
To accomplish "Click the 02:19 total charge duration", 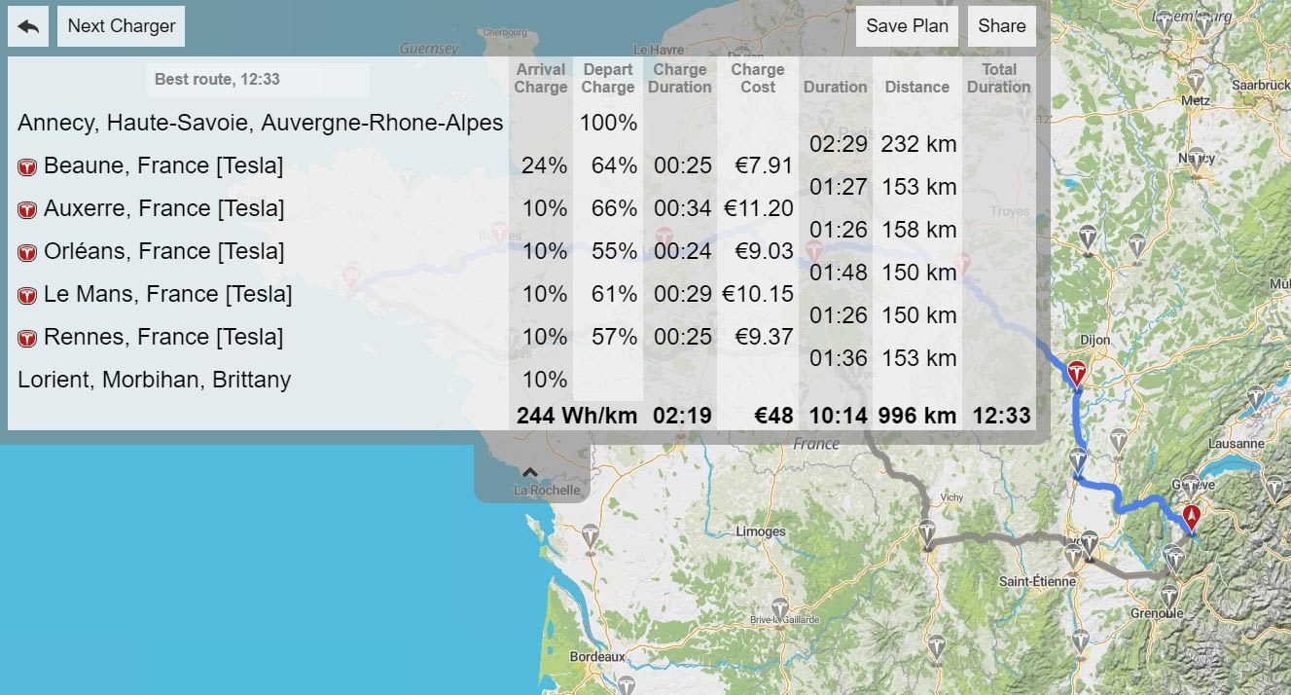I will coord(682,416).
